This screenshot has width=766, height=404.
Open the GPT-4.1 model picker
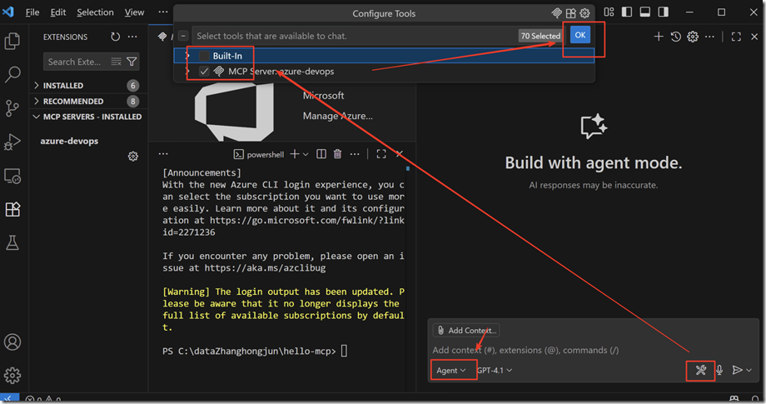495,371
